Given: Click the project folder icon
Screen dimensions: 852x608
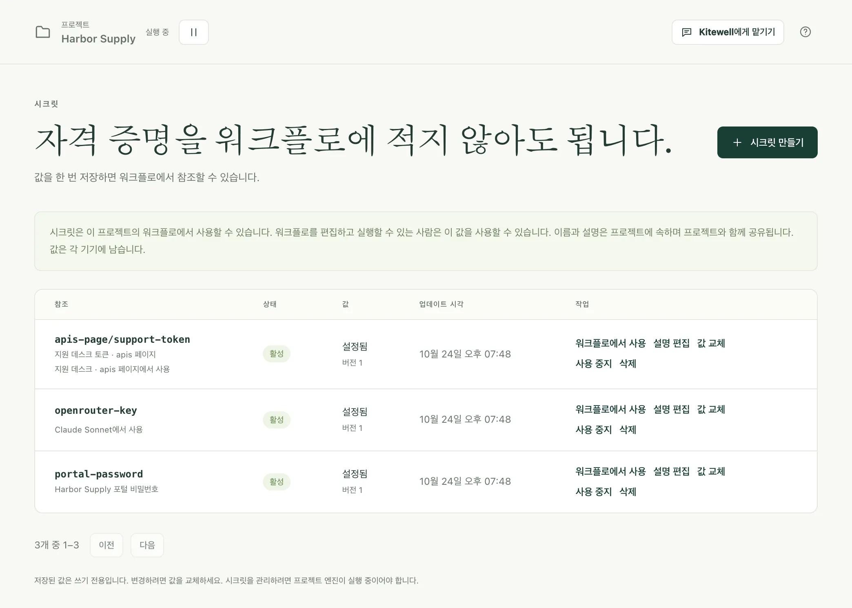Looking at the screenshot, I should click(x=43, y=32).
